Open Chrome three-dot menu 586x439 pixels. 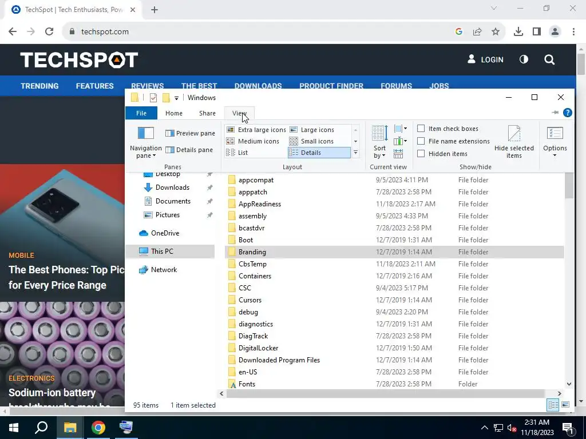pos(573,32)
